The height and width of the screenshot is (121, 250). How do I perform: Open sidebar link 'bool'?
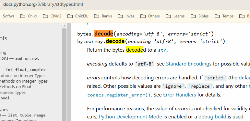click(x=5, y=98)
